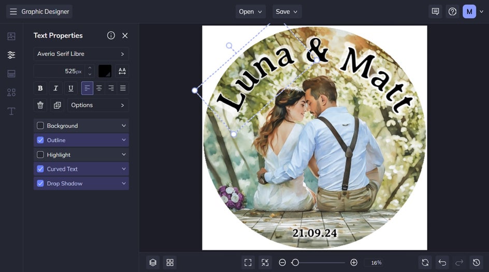Open the edit history
The height and width of the screenshot is (272, 489).
[476, 263]
